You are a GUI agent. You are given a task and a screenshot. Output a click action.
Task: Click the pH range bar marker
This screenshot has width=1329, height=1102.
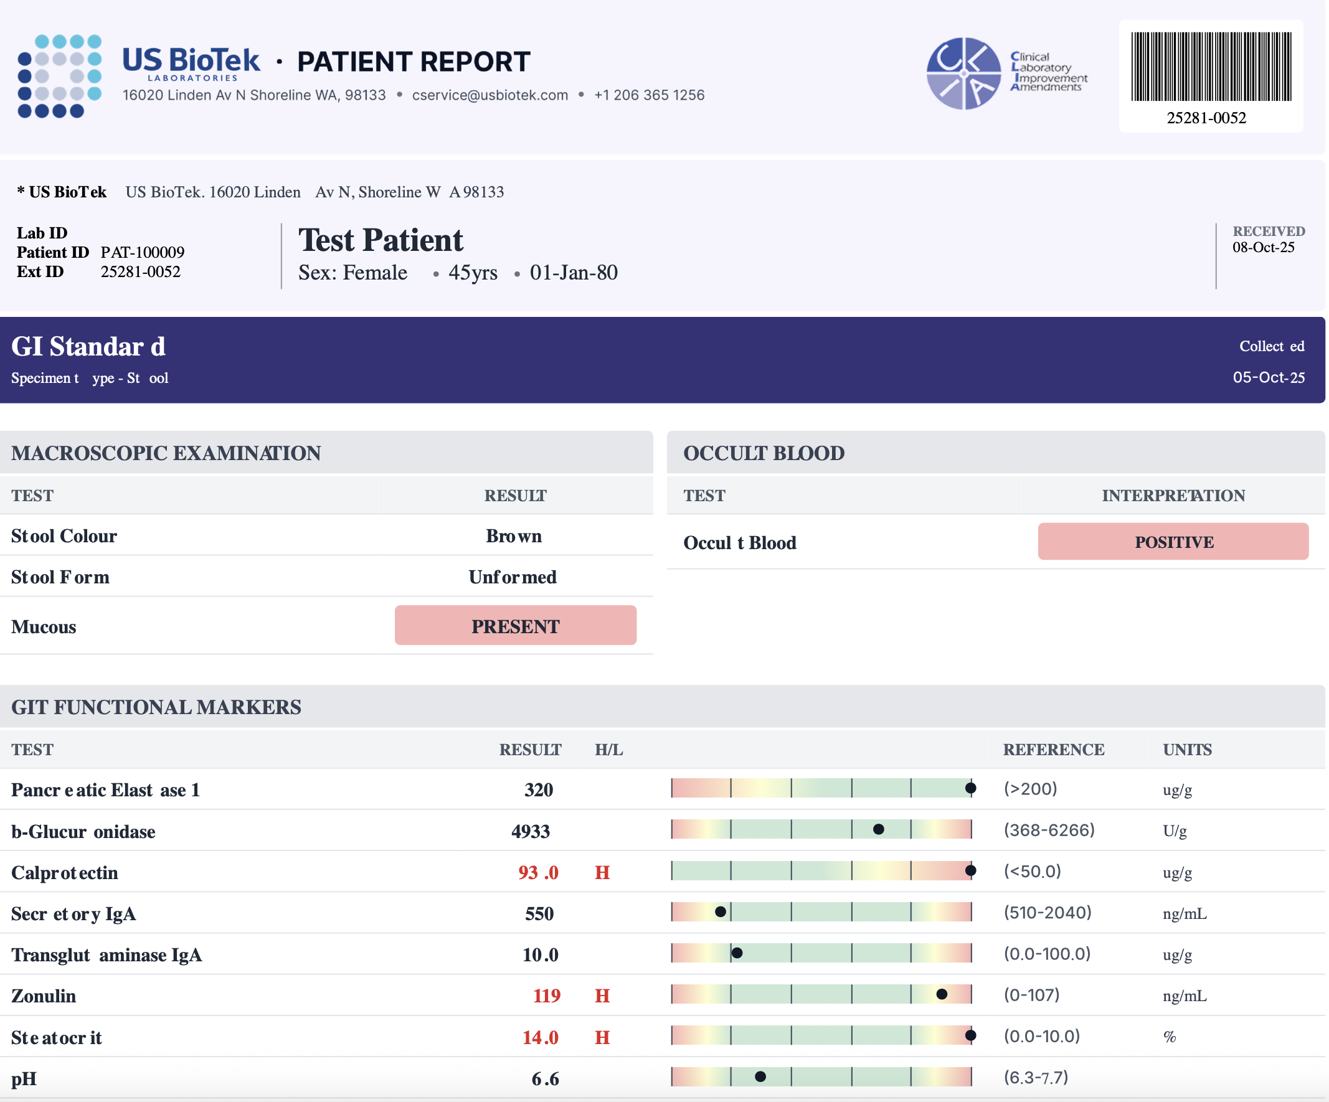[760, 1076]
